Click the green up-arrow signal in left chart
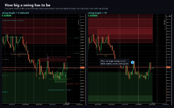This screenshot has width=174, height=108. (66, 76)
